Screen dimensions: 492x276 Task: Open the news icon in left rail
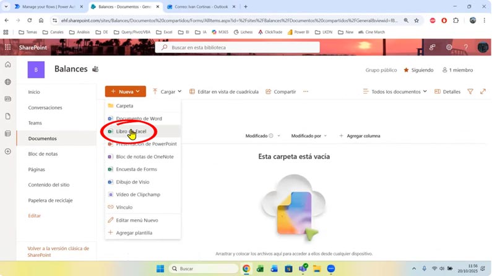pyautogui.click(x=8, y=99)
